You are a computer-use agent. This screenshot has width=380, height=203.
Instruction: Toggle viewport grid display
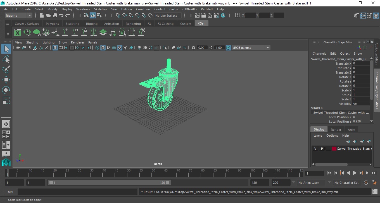coord(55,48)
